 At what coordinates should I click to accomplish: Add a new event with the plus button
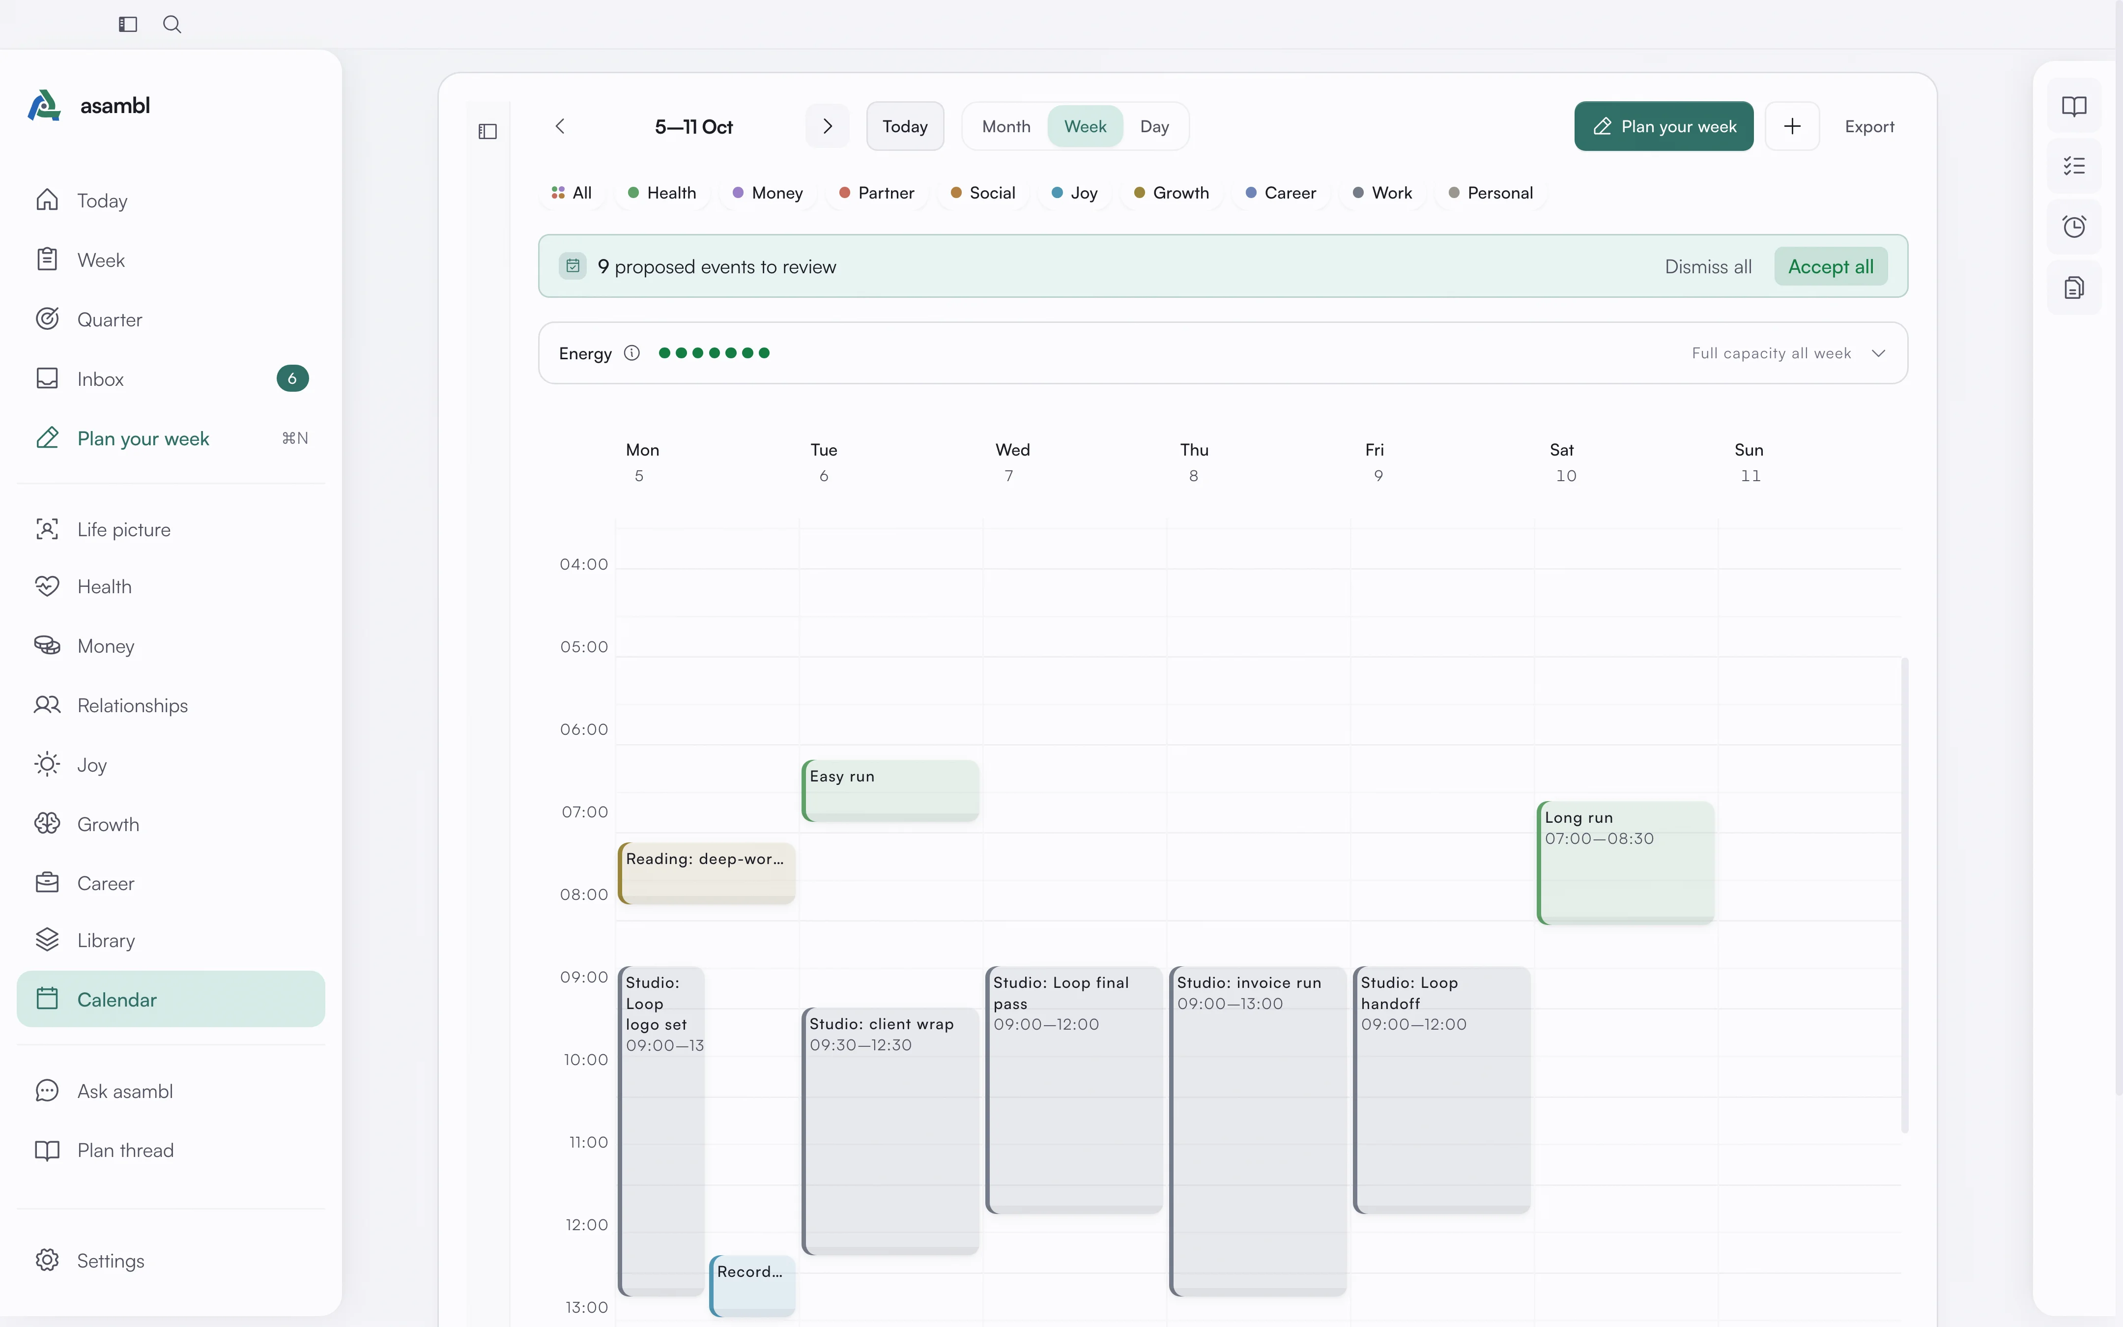pos(1792,126)
